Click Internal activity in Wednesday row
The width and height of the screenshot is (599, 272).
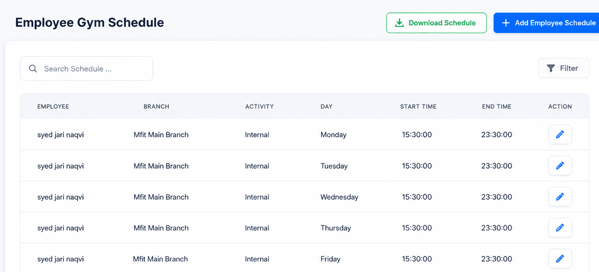coord(257,197)
